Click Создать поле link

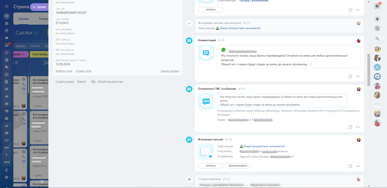point(83,71)
